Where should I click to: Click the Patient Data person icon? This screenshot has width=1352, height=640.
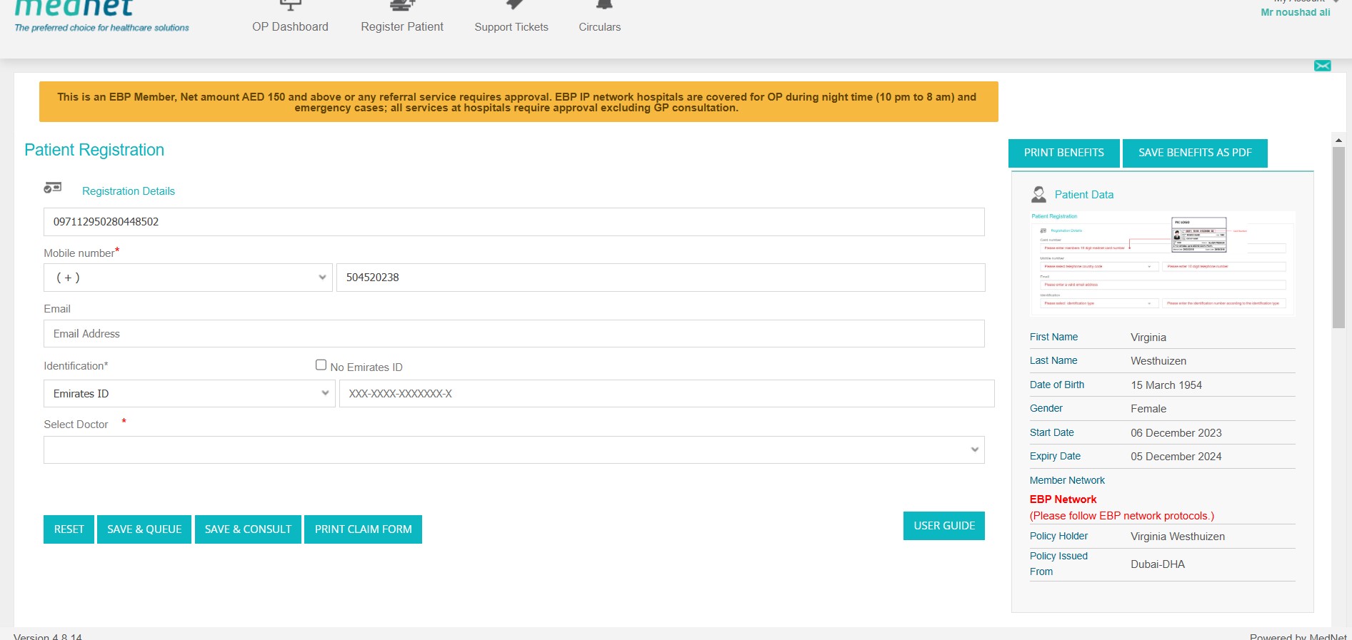point(1038,194)
